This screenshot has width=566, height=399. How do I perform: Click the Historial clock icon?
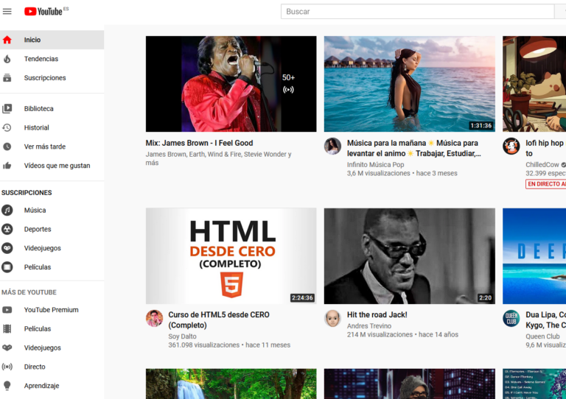tap(7, 127)
